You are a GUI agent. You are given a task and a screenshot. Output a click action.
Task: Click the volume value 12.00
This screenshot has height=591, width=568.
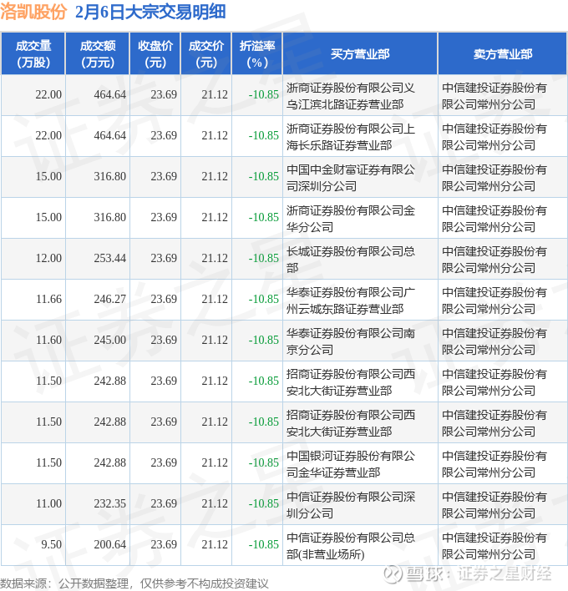point(48,258)
